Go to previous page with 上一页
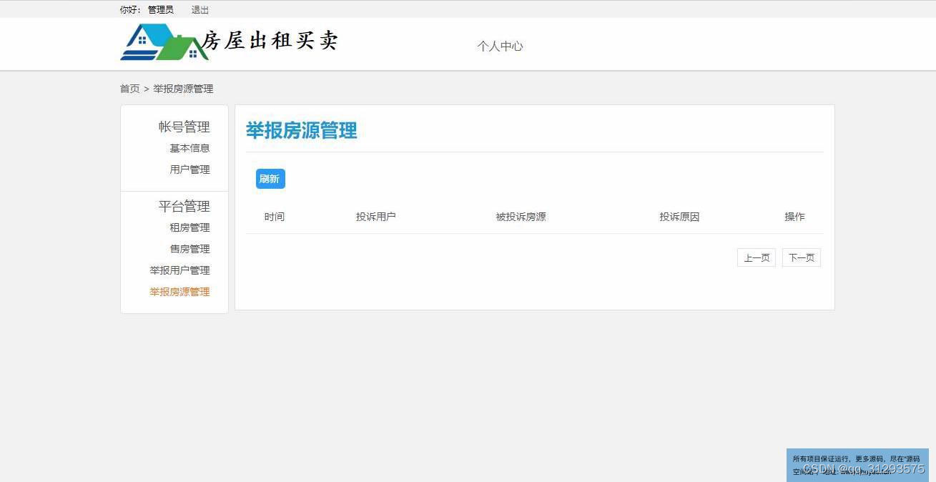This screenshot has width=936, height=482. pos(757,257)
